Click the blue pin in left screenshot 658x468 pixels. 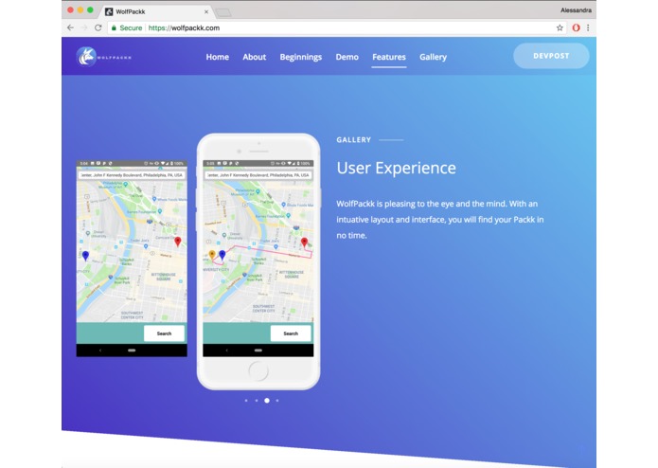pyautogui.click(x=85, y=256)
